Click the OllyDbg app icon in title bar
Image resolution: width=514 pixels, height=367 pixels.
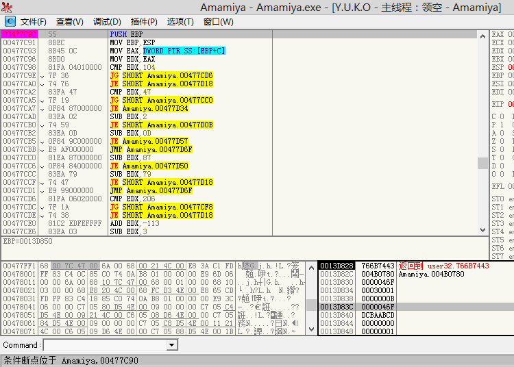click(7, 8)
